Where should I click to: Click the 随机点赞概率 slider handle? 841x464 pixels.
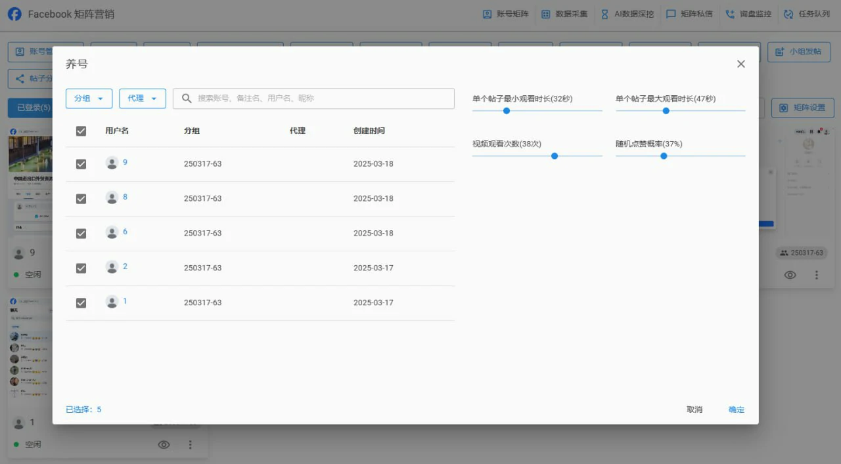pos(664,156)
